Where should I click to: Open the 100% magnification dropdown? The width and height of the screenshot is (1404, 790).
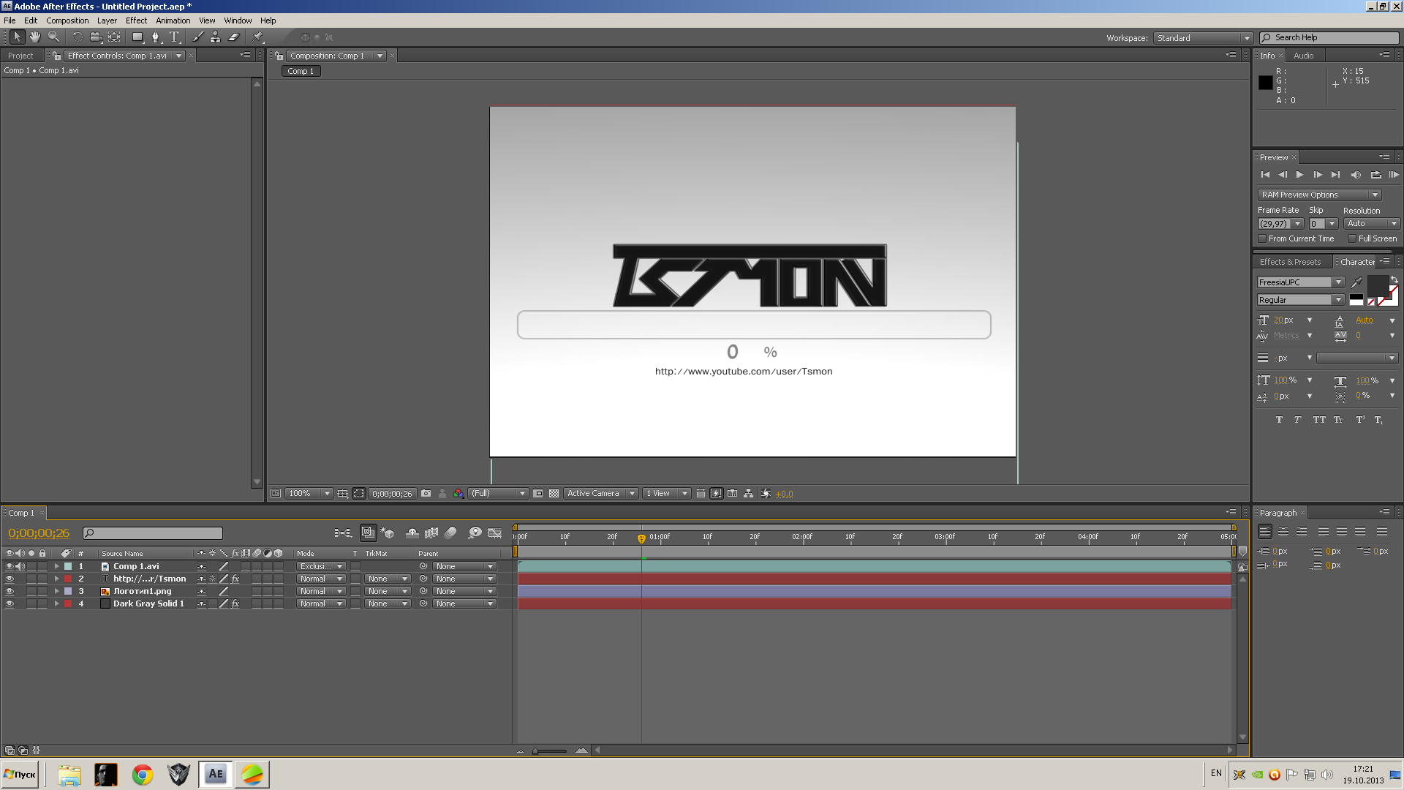point(309,494)
